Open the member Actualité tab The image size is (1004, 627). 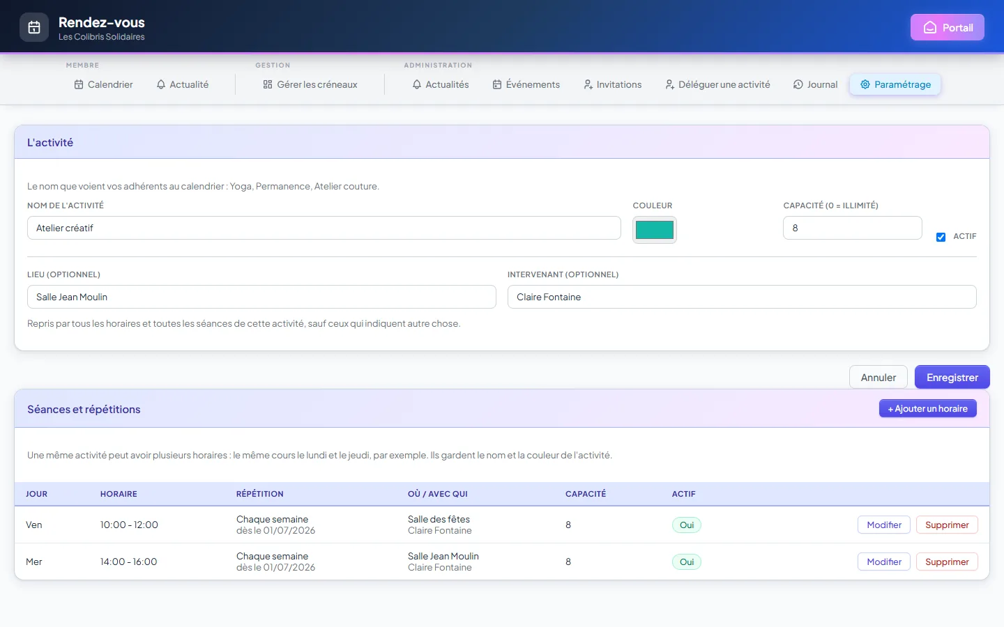[x=183, y=84]
